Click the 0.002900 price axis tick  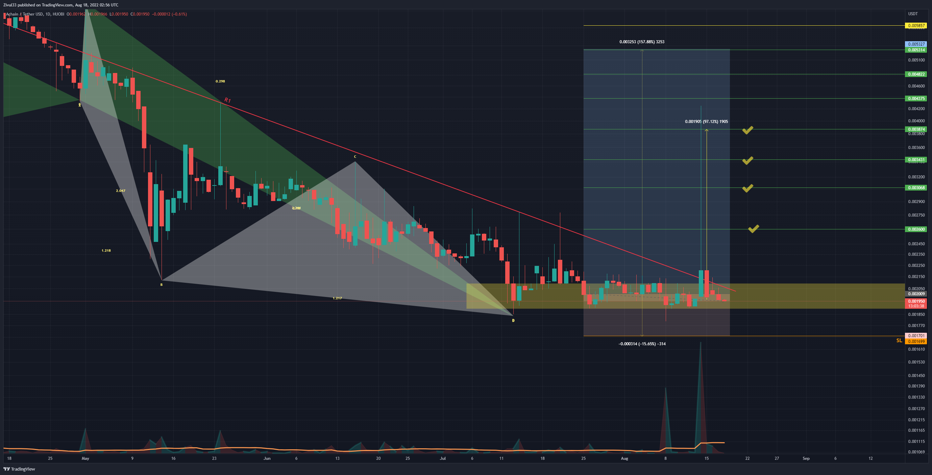pos(916,201)
